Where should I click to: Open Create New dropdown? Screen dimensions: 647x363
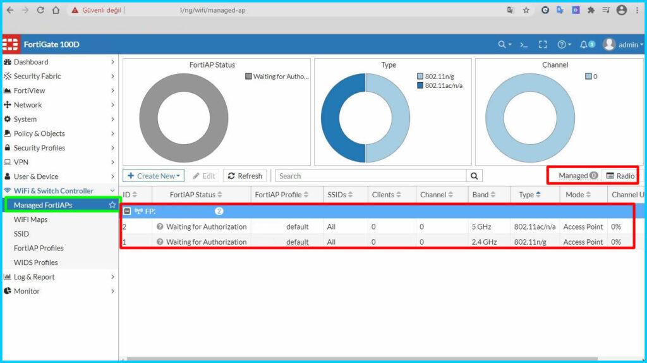coord(154,176)
